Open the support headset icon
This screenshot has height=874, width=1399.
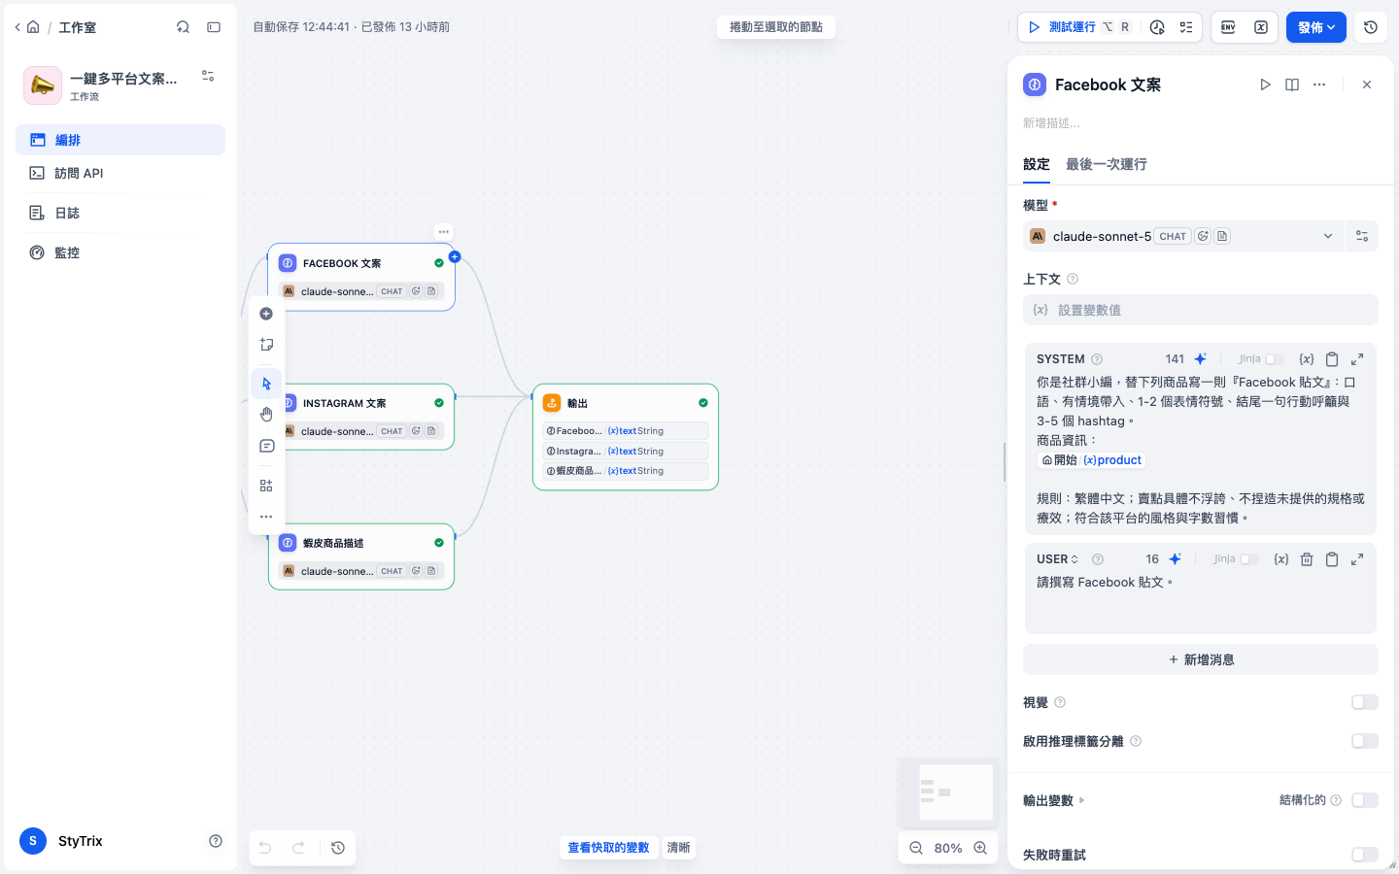coord(183,27)
